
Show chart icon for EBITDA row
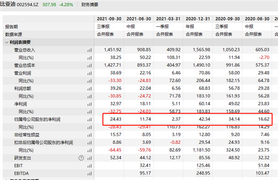(89, 174)
